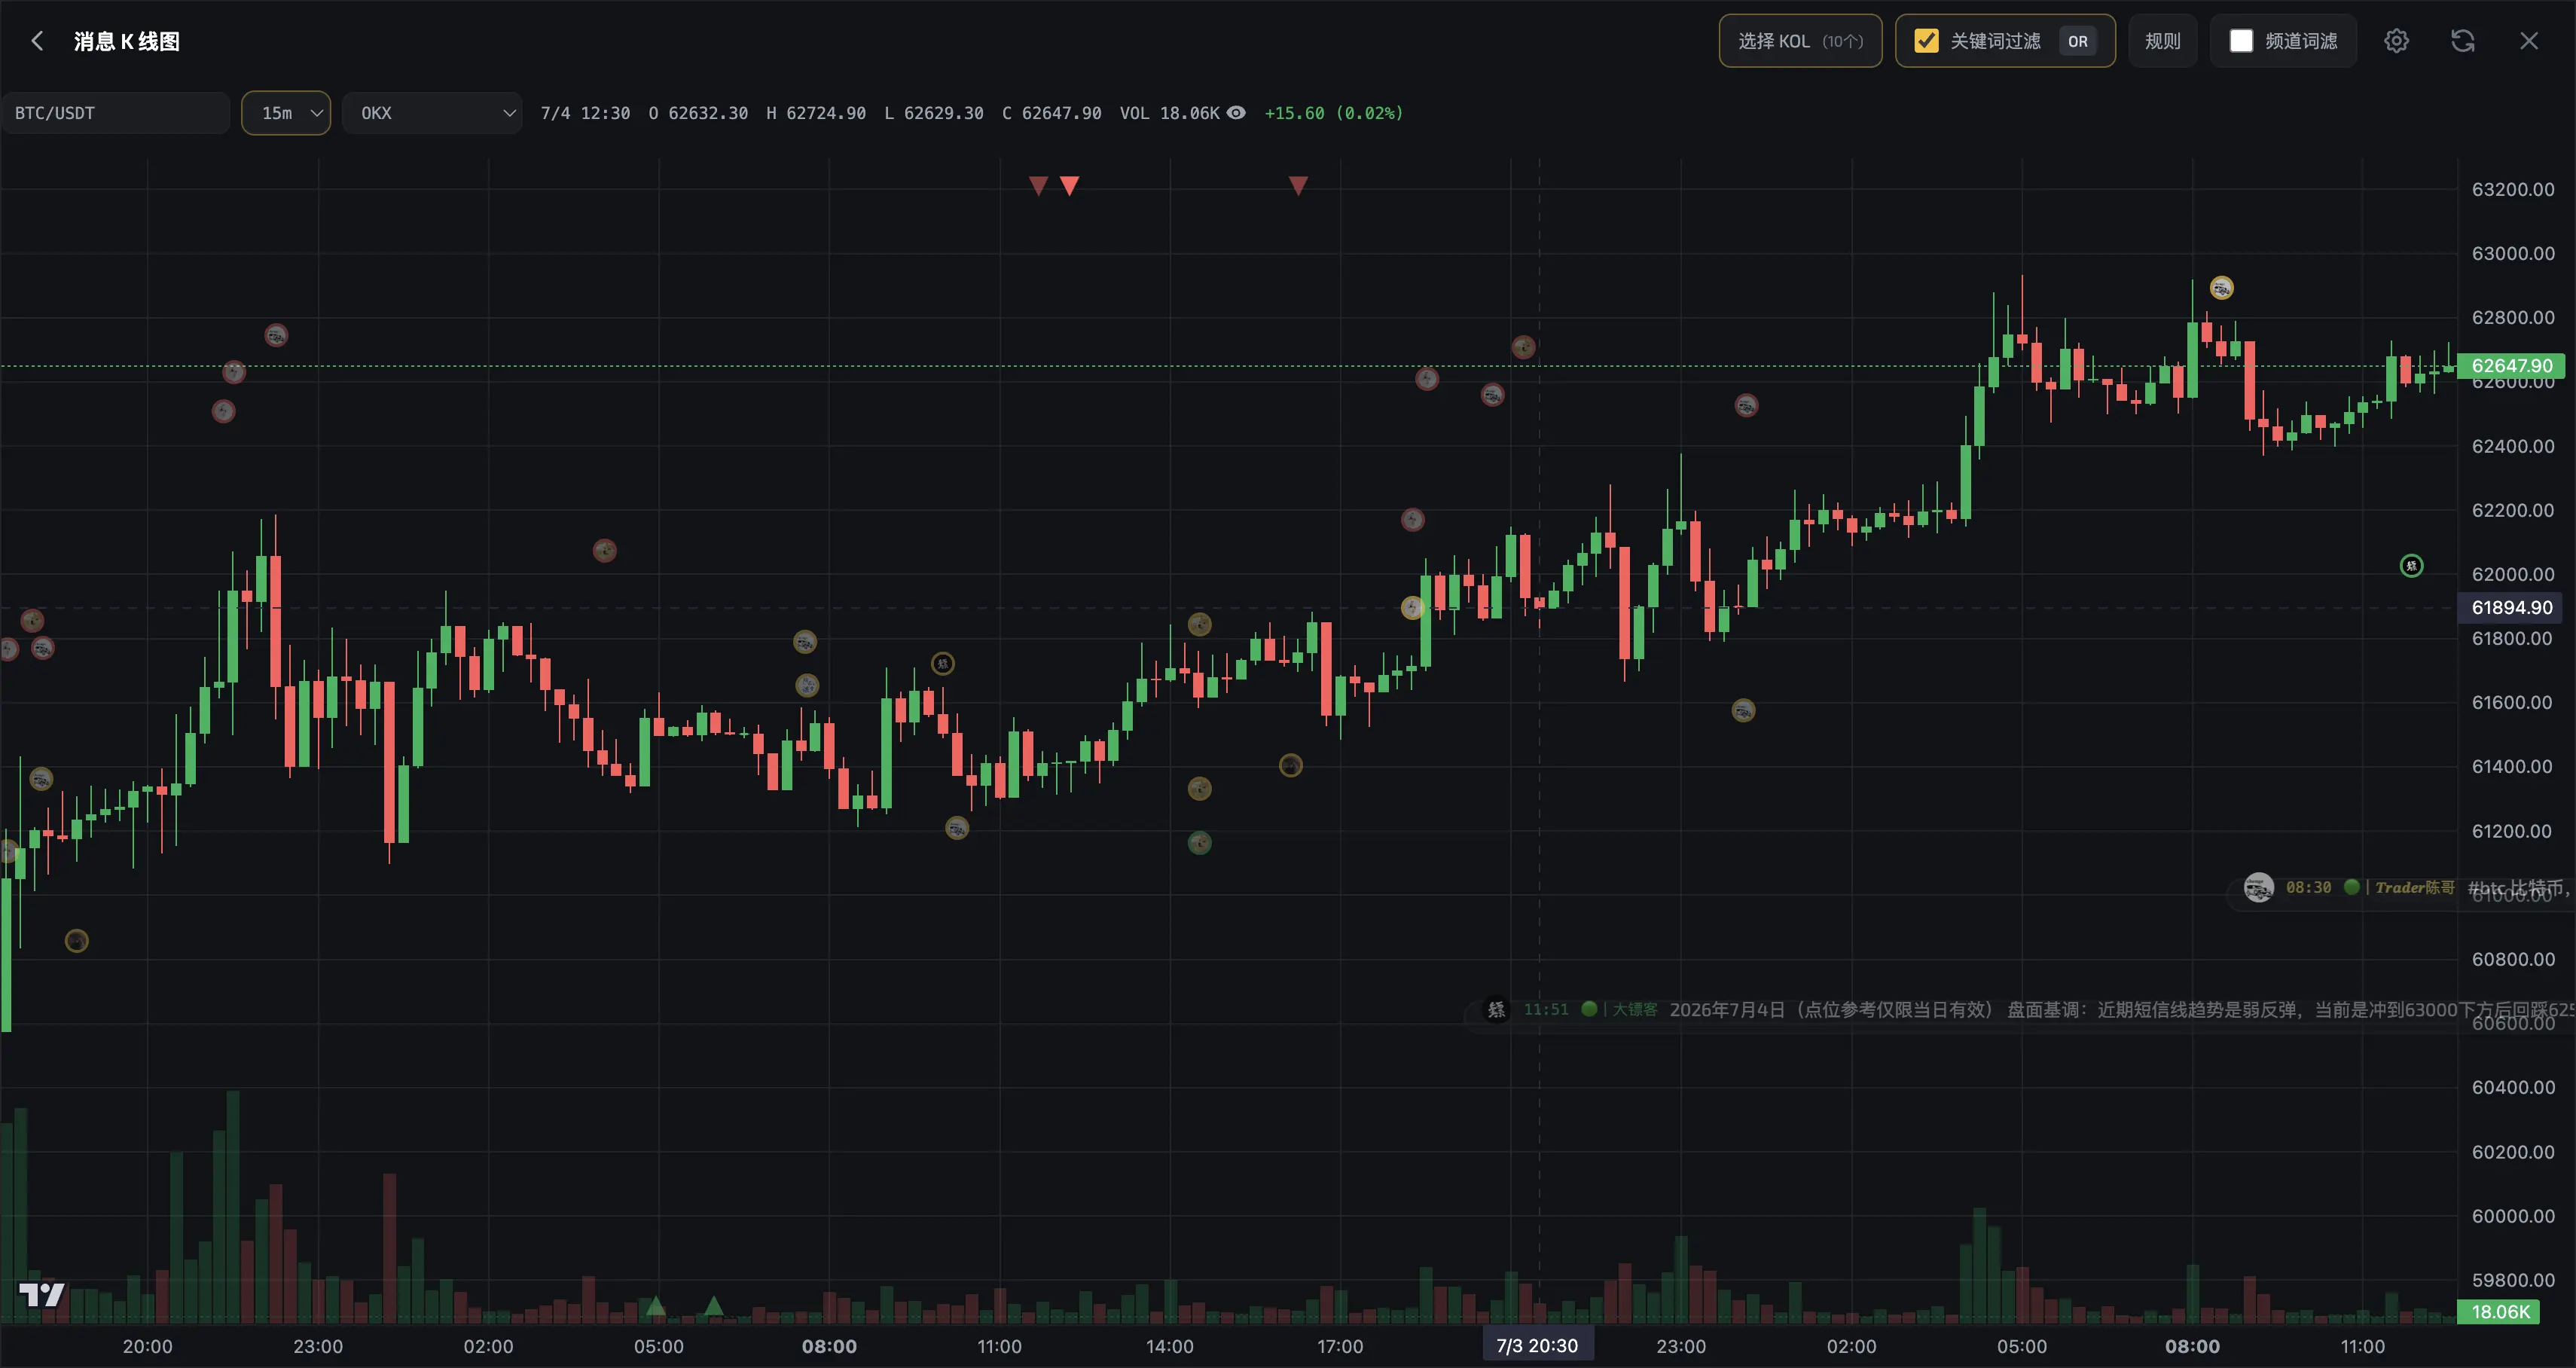Click the green-ringed KOL marker near 62000
Image resolution: width=2576 pixels, height=1368 pixels.
[2411, 566]
